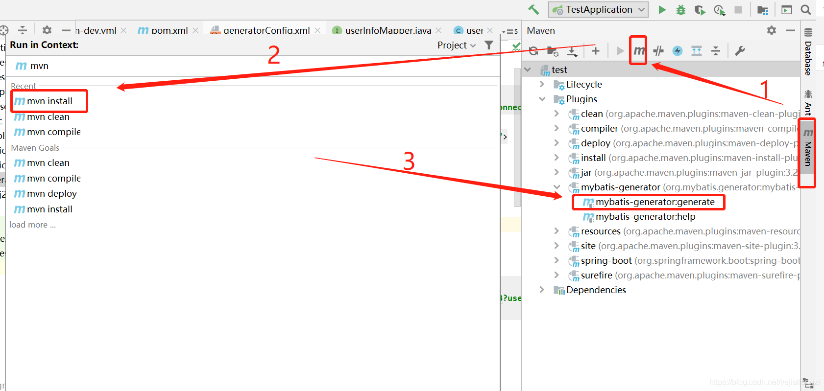Collapse the test Maven project node
This screenshot has width=824, height=391.
coord(528,69)
